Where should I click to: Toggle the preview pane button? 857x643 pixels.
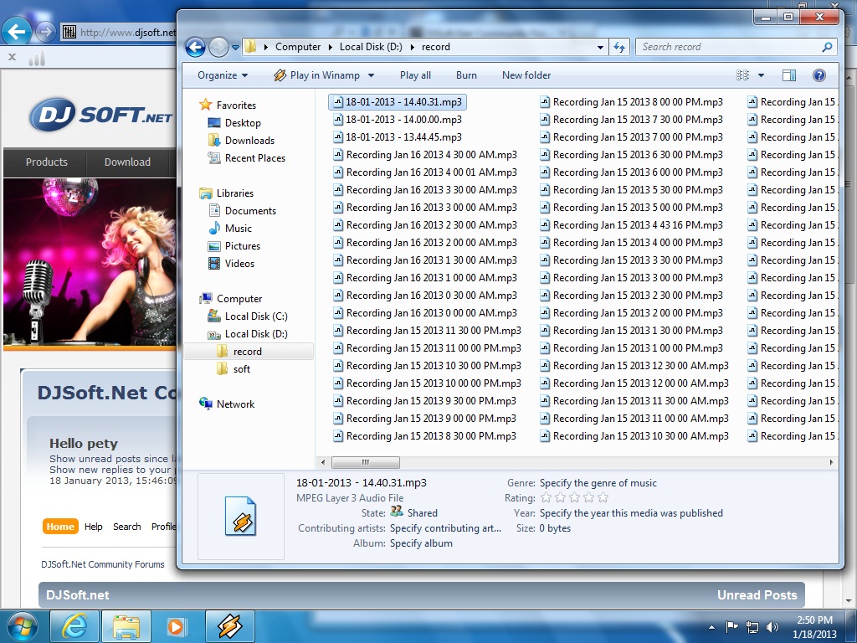[x=789, y=75]
